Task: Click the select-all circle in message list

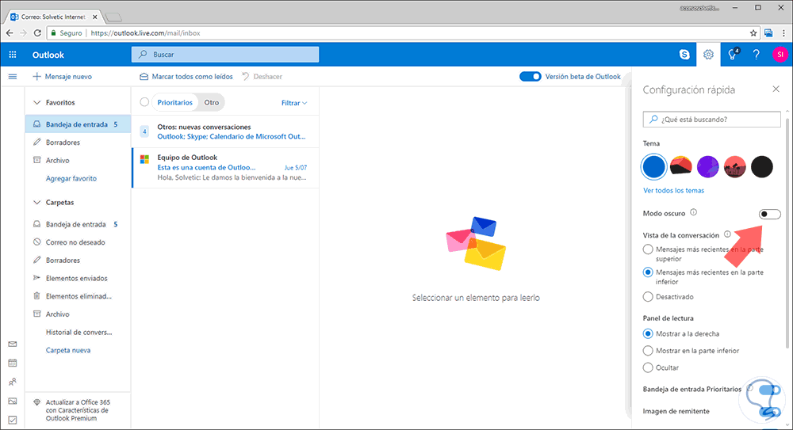Action: tap(144, 102)
